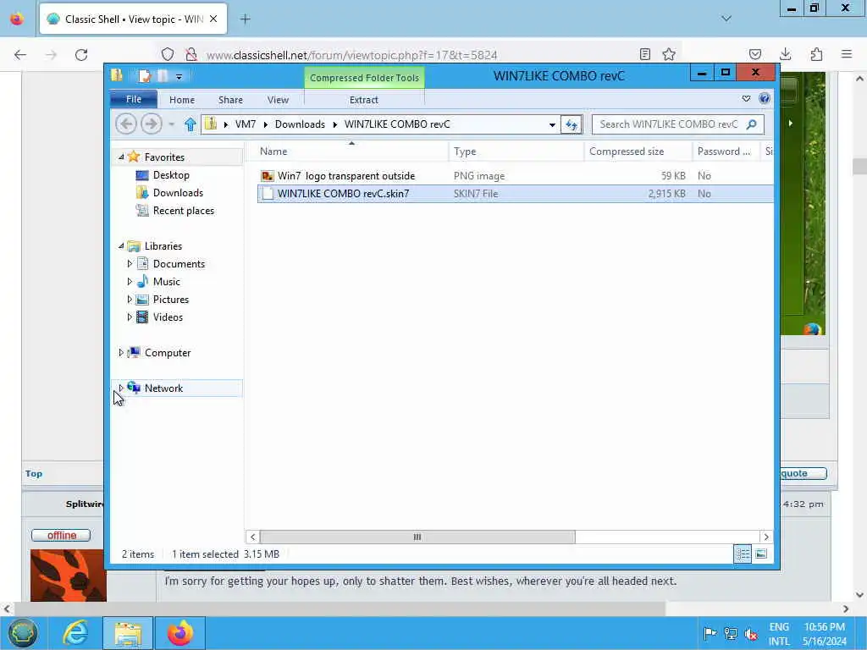
Task: Open Firefox application hamburger menu
Action: click(847, 54)
